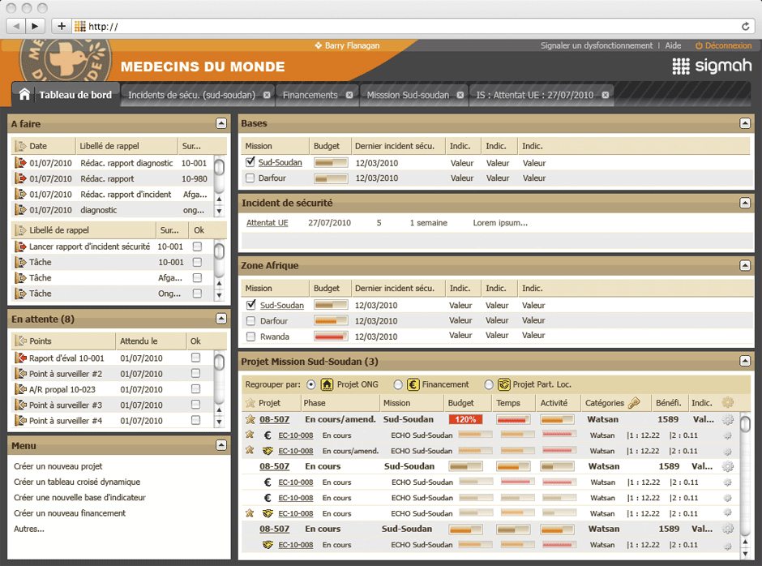Close the IS : Attentat UE tab
The image size is (762, 566).
[x=605, y=96]
